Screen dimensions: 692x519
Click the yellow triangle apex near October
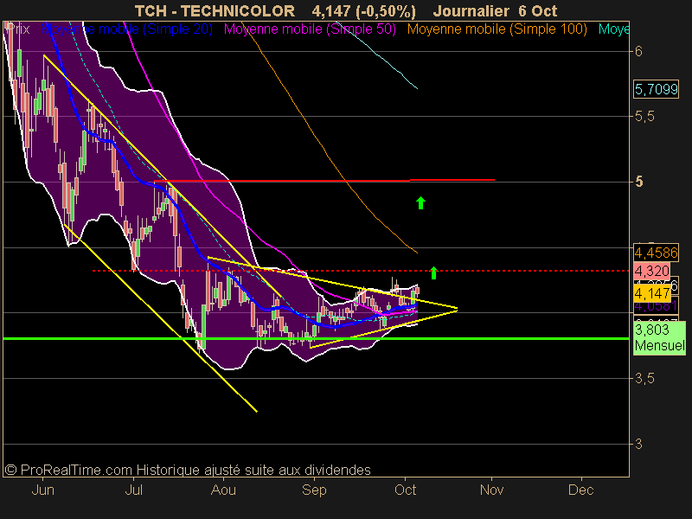click(x=457, y=310)
